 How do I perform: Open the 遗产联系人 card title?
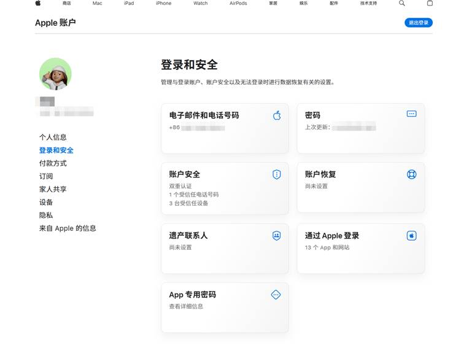coord(188,235)
